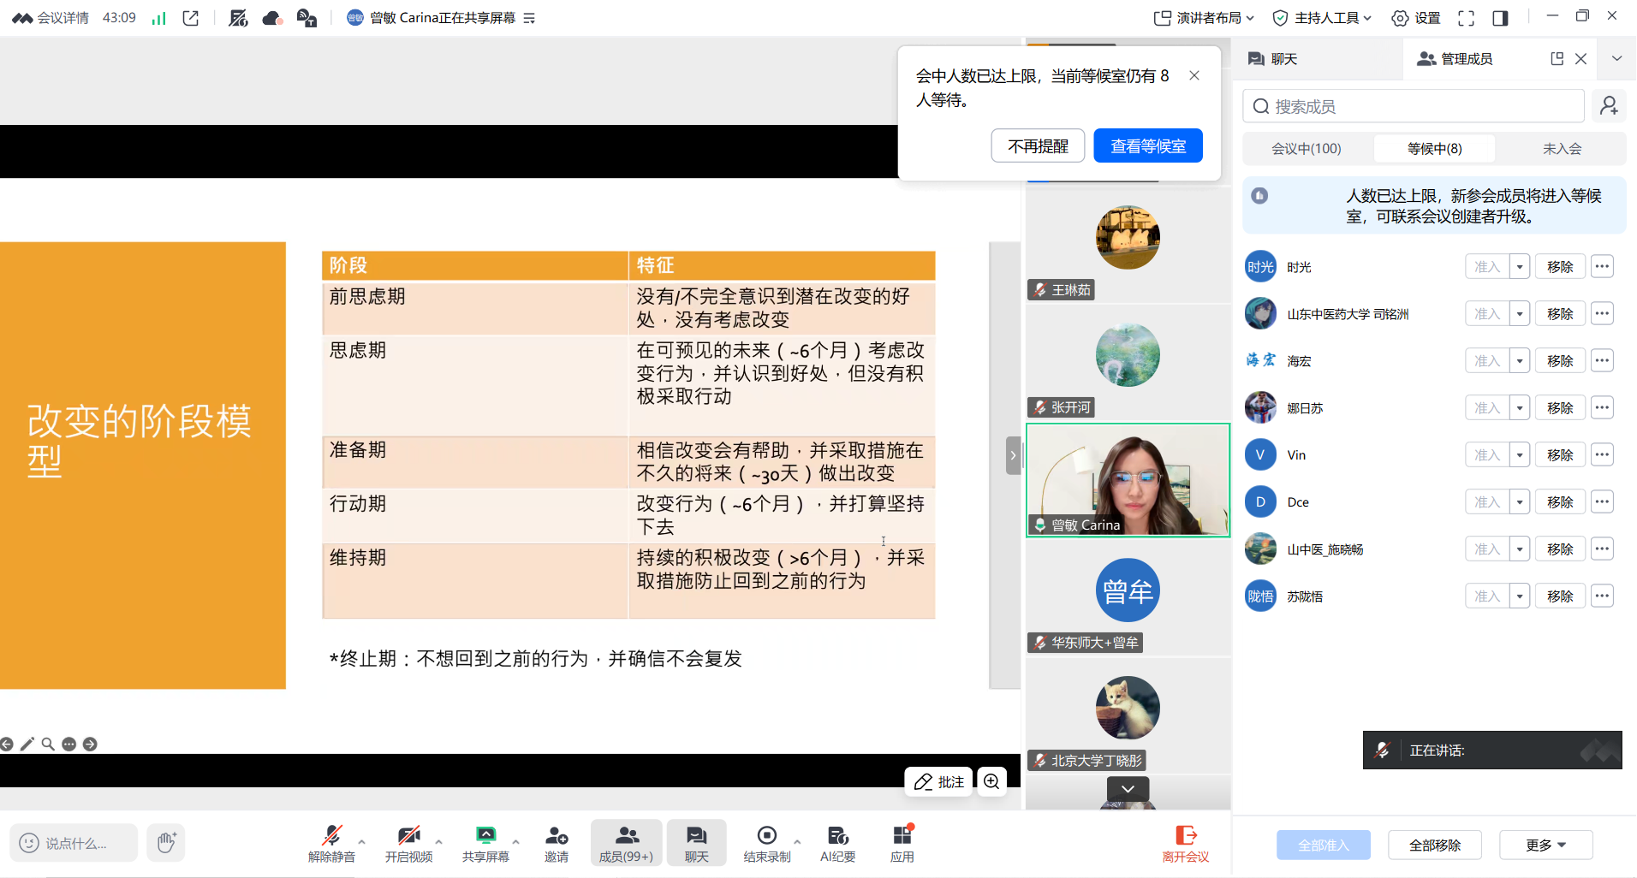The image size is (1637, 878).
Task: Click the 搜索成员 search field
Action: (x=1413, y=106)
